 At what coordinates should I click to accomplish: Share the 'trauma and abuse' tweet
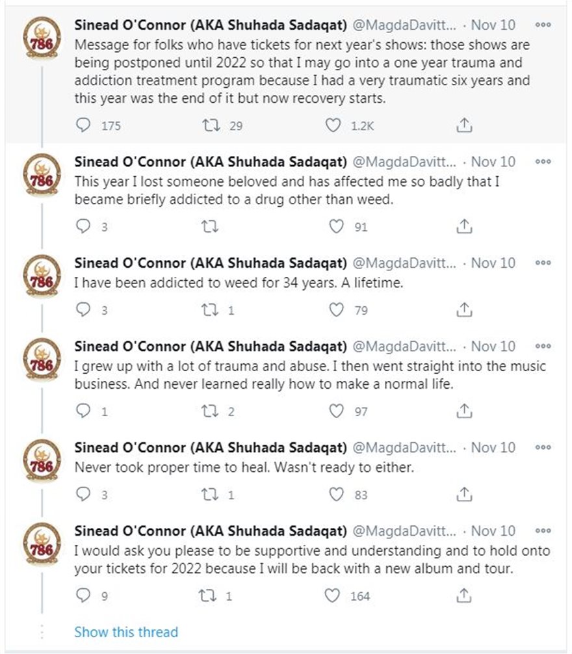coord(464,411)
